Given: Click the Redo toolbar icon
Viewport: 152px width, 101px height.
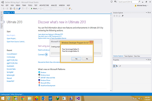Looking at the screenshot, I should (x=27, y=9).
